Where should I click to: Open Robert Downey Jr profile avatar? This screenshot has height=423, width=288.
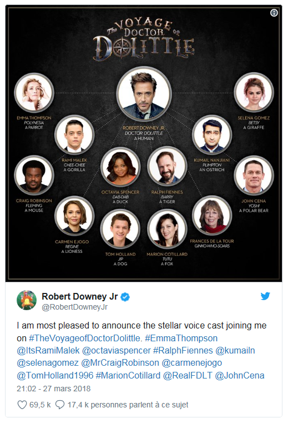pos(27,300)
